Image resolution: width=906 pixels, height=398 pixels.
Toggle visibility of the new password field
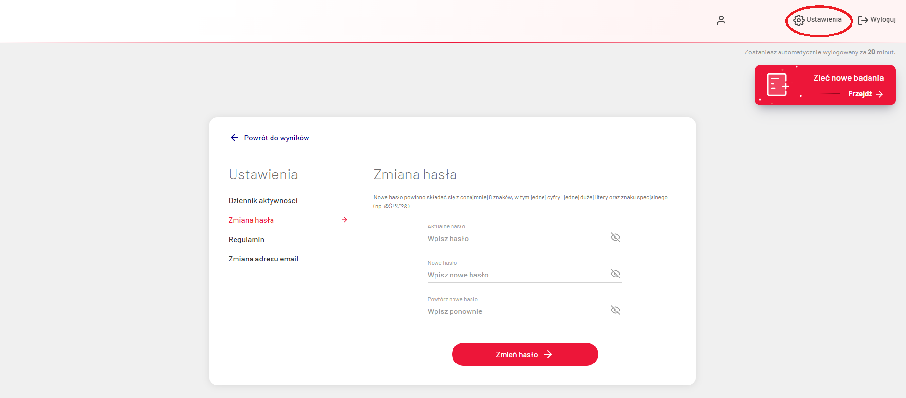click(616, 274)
